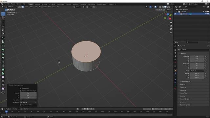Select the Inset Faces tool
The height and width of the screenshot is (118, 210).
3,54
